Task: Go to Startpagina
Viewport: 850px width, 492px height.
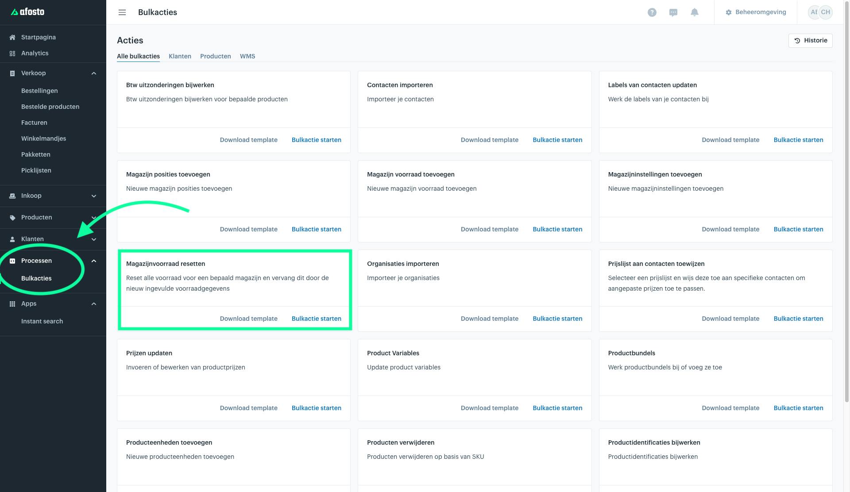Action: pyautogui.click(x=39, y=37)
